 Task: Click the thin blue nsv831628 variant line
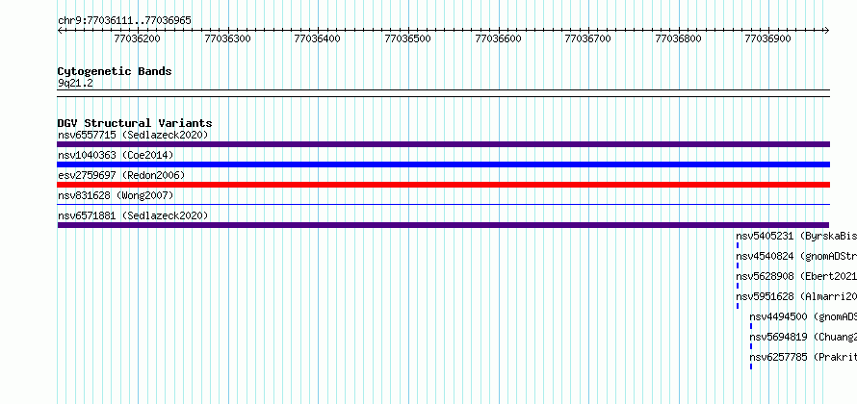click(x=443, y=205)
